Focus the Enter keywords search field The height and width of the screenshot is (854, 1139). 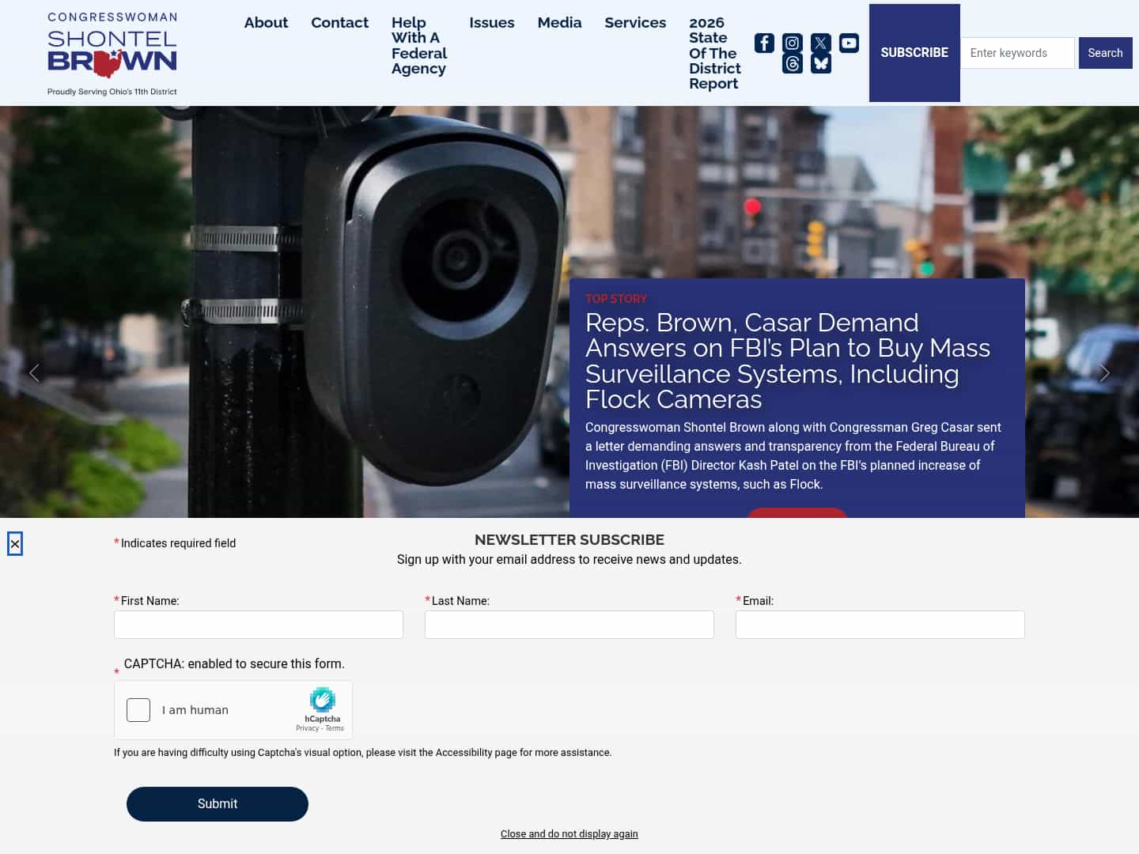[1018, 53]
